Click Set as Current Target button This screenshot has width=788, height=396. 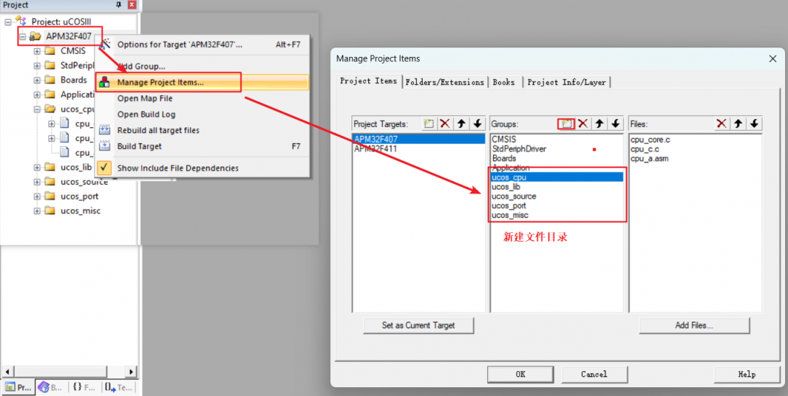418,325
